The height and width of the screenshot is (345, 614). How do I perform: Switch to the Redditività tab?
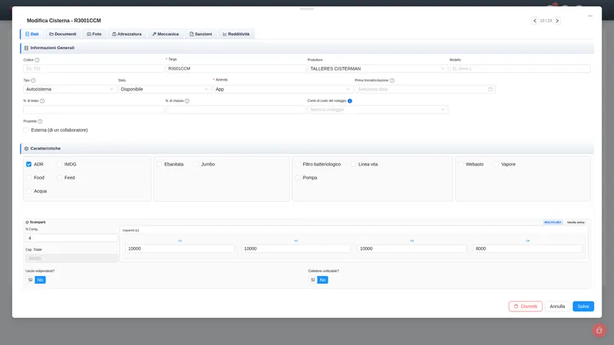coord(236,34)
